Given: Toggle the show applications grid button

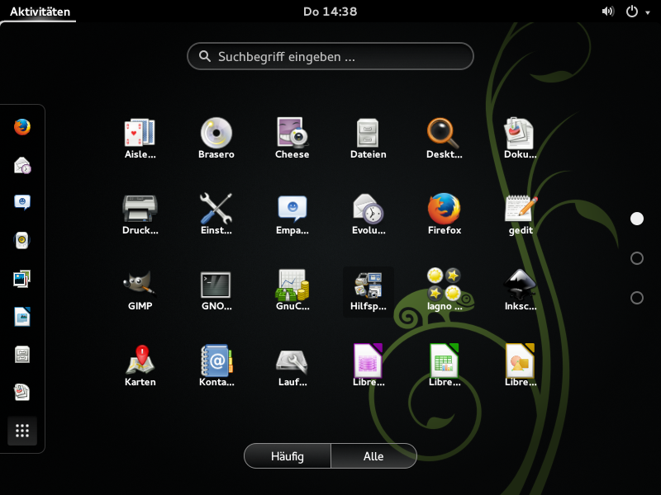Looking at the screenshot, I should (x=22, y=431).
